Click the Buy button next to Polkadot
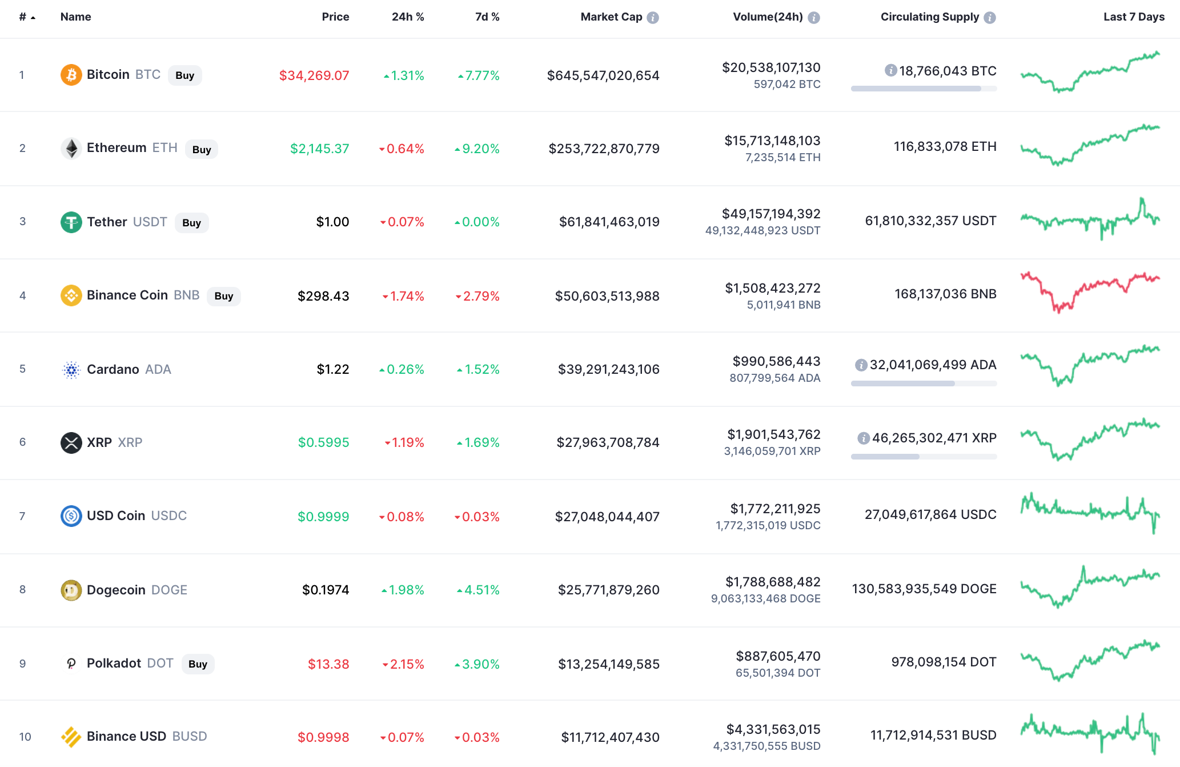The height and width of the screenshot is (767, 1180). tap(198, 664)
